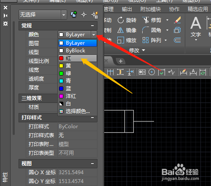Choose 红 color option

tap(78, 58)
